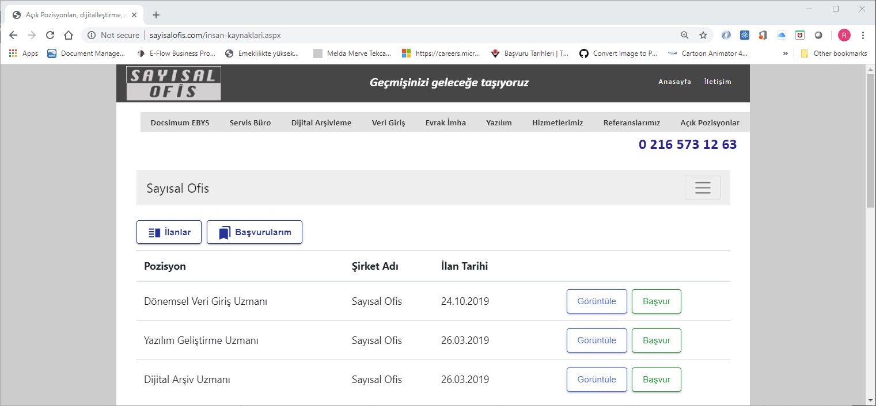Open the blue cloud extension icon
The image size is (876, 406).
(782, 35)
